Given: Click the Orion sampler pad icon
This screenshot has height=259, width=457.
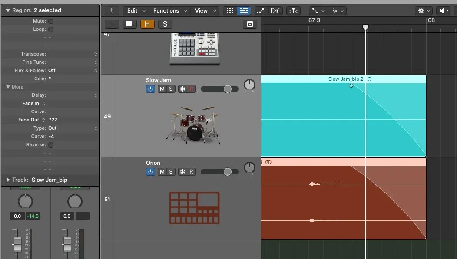Looking at the screenshot, I should click(x=194, y=208).
